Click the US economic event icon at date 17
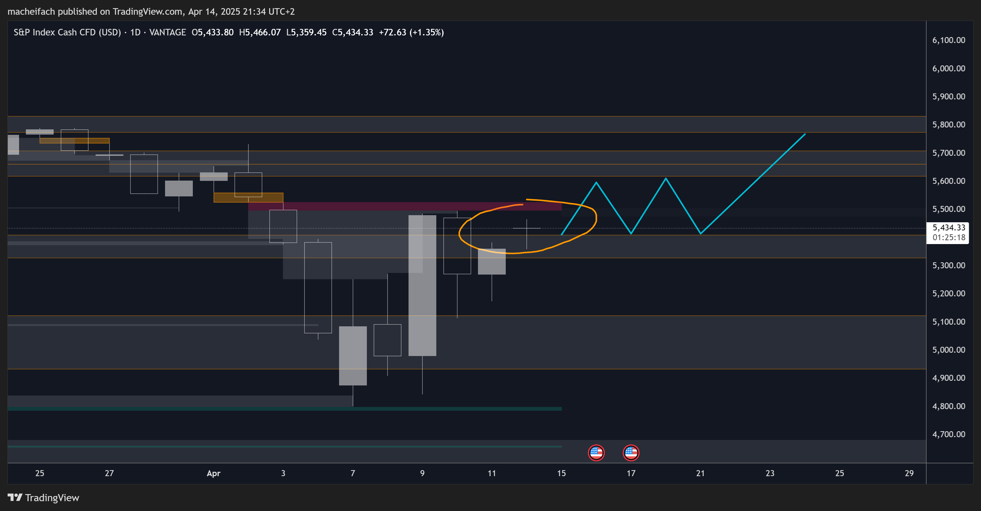Screen dimensions: 981x511 click(x=631, y=453)
